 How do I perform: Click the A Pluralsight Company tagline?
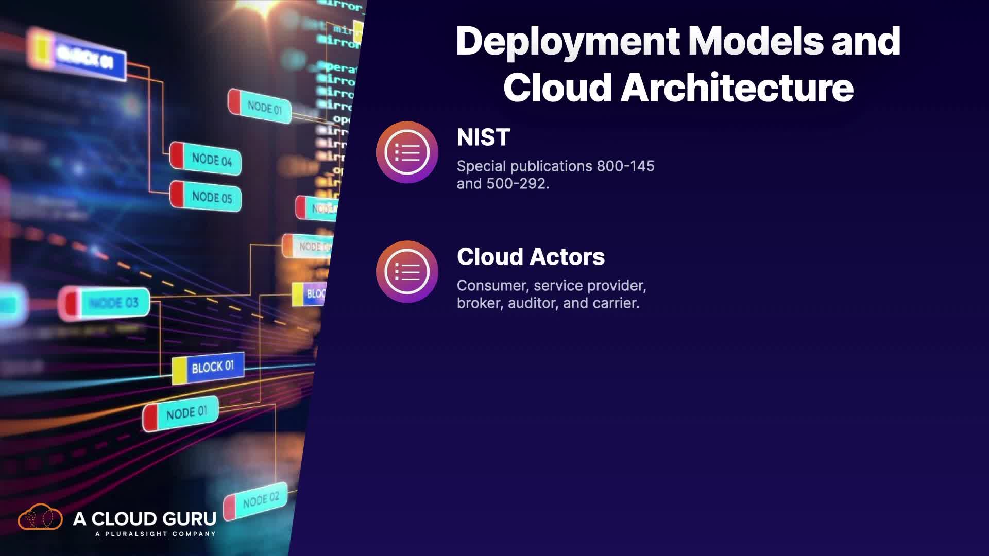155,534
